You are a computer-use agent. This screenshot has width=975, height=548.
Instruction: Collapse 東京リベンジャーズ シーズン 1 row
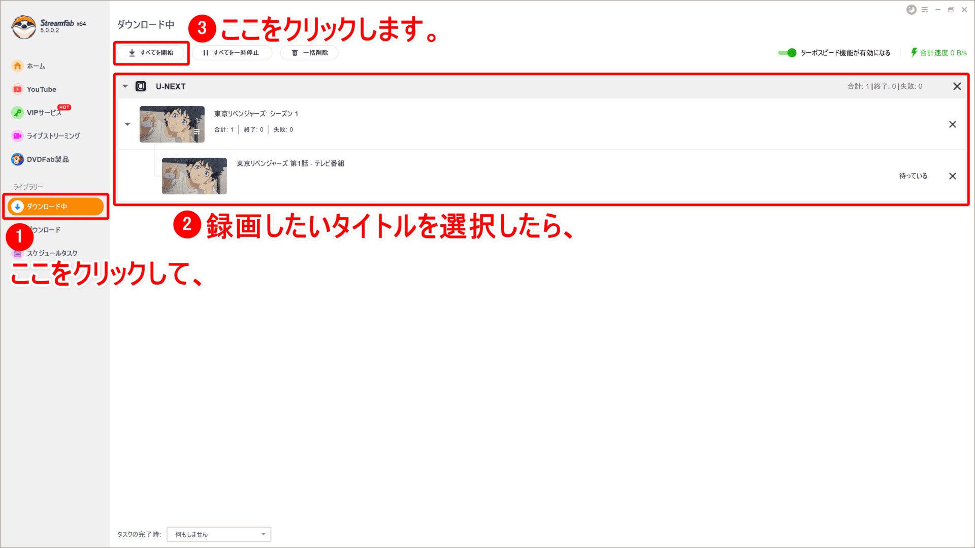point(127,124)
